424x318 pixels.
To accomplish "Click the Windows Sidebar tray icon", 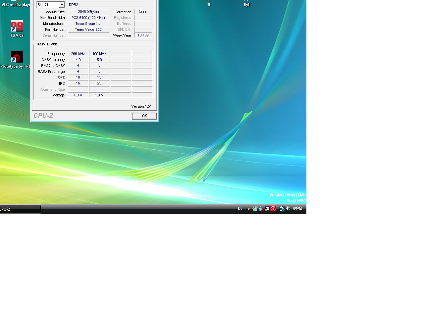I will (x=255, y=209).
